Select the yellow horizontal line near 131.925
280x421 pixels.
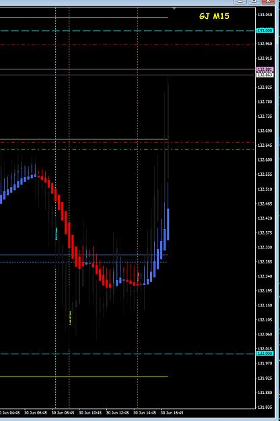pyautogui.click(x=84, y=377)
